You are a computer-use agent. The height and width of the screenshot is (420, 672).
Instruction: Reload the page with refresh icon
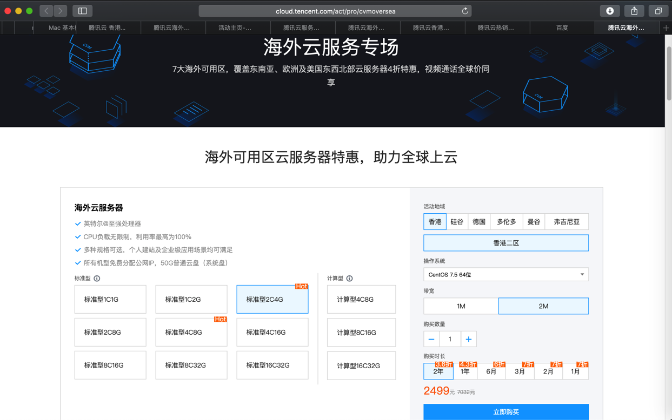tap(465, 11)
